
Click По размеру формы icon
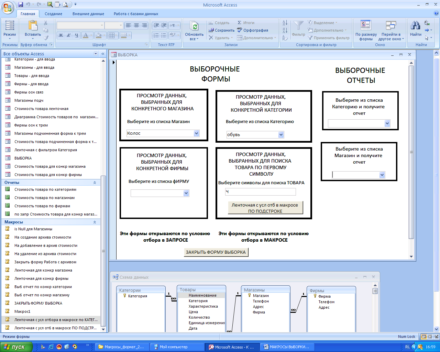point(366,25)
